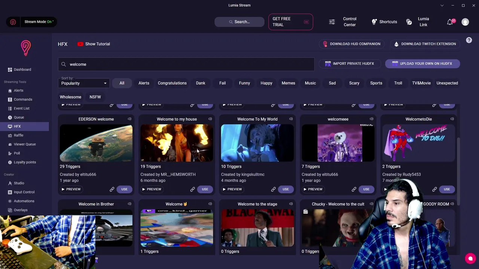Select the Troll category filter
This screenshot has height=269, width=479.
(x=398, y=83)
